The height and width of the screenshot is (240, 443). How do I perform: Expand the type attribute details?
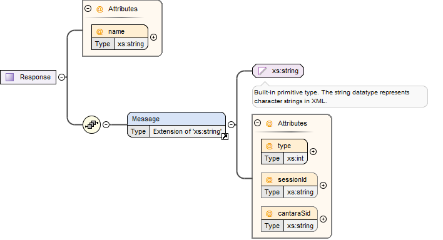pyautogui.click(x=313, y=152)
